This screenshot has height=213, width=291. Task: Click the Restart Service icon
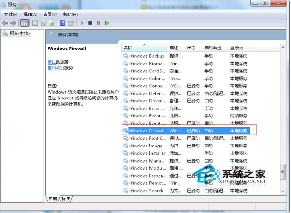[107, 23]
